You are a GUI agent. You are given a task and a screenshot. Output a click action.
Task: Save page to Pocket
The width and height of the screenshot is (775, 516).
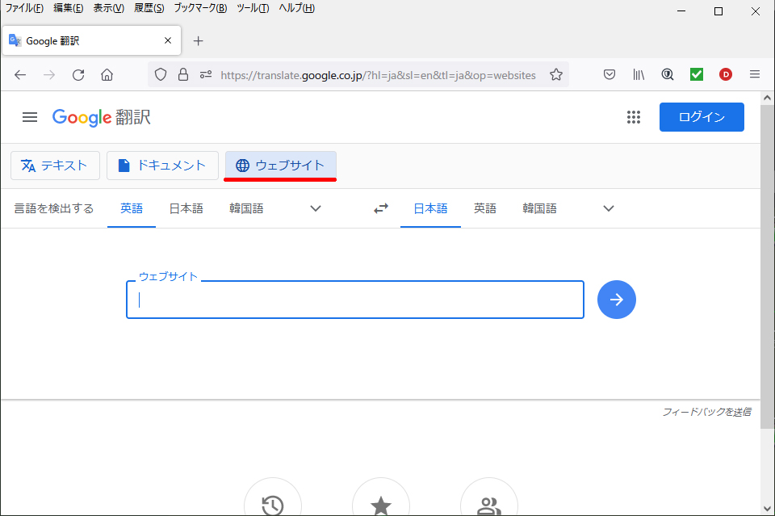[610, 74]
